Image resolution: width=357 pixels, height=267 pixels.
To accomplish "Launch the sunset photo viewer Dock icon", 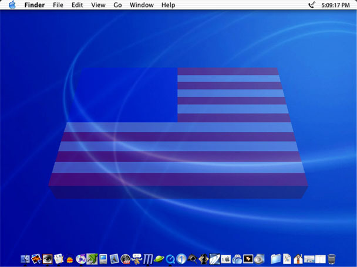I will click(36, 259).
